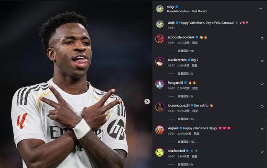Open Bernabéu Stadium location link
267x168 pixels.
[187, 11]
